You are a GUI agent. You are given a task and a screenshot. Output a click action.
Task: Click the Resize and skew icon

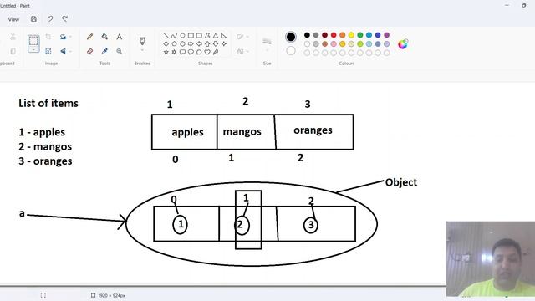coord(48,51)
